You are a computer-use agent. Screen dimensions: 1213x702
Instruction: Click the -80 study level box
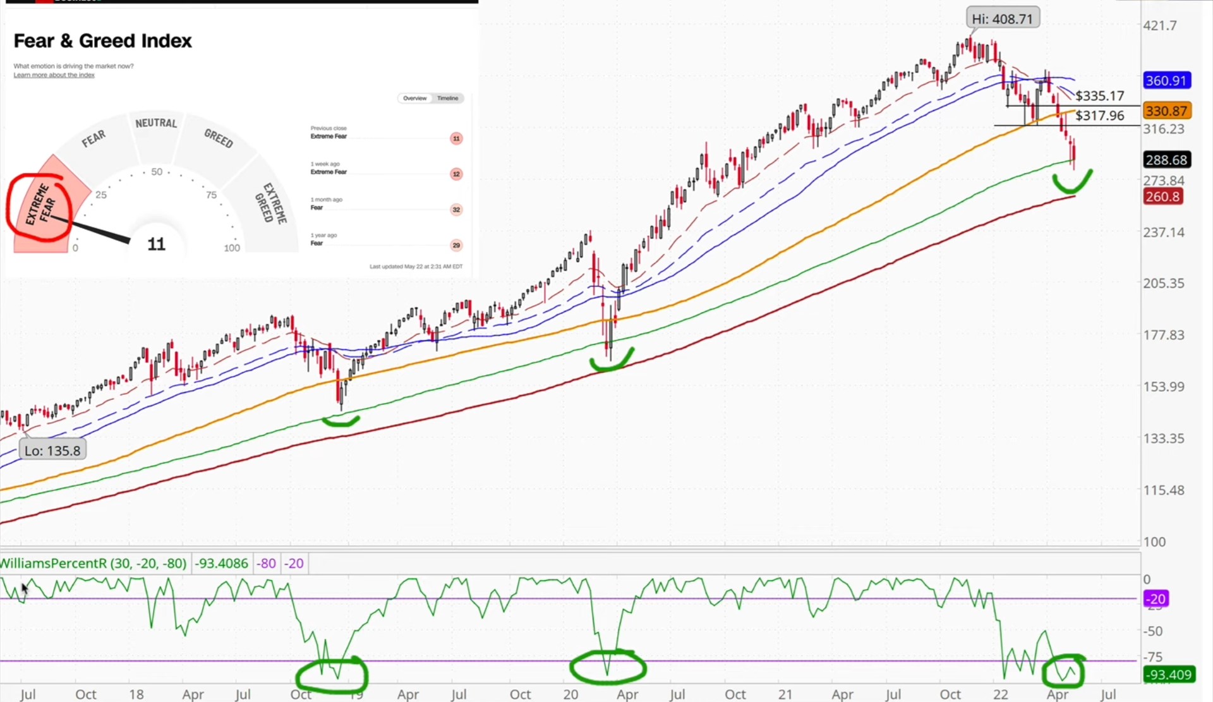(267, 563)
